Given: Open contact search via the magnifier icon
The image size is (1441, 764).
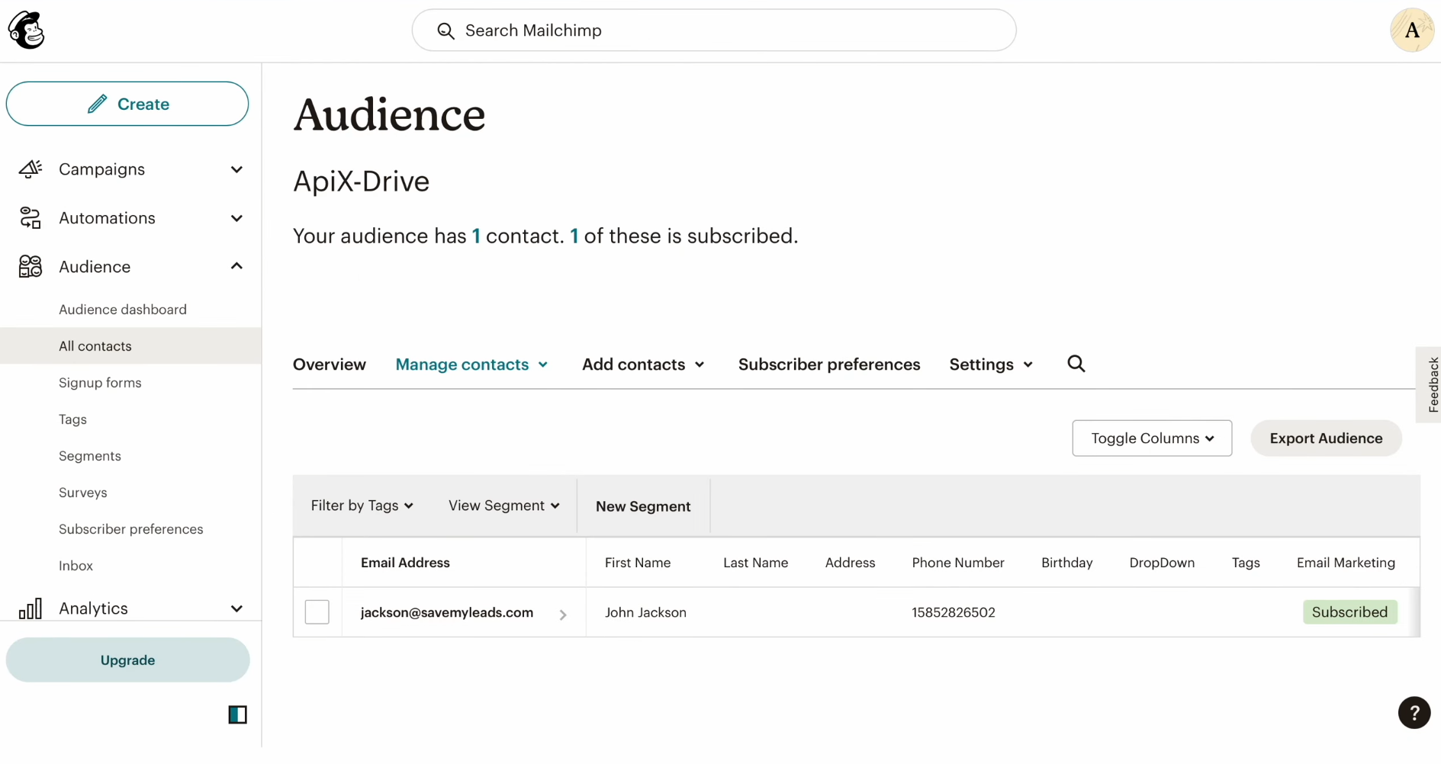Looking at the screenshot, I should pos(1076,364).
